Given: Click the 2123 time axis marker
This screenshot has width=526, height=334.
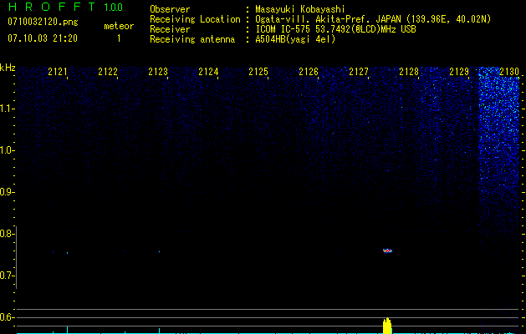Looking at the screenshot, I should (x=158, y=72).
